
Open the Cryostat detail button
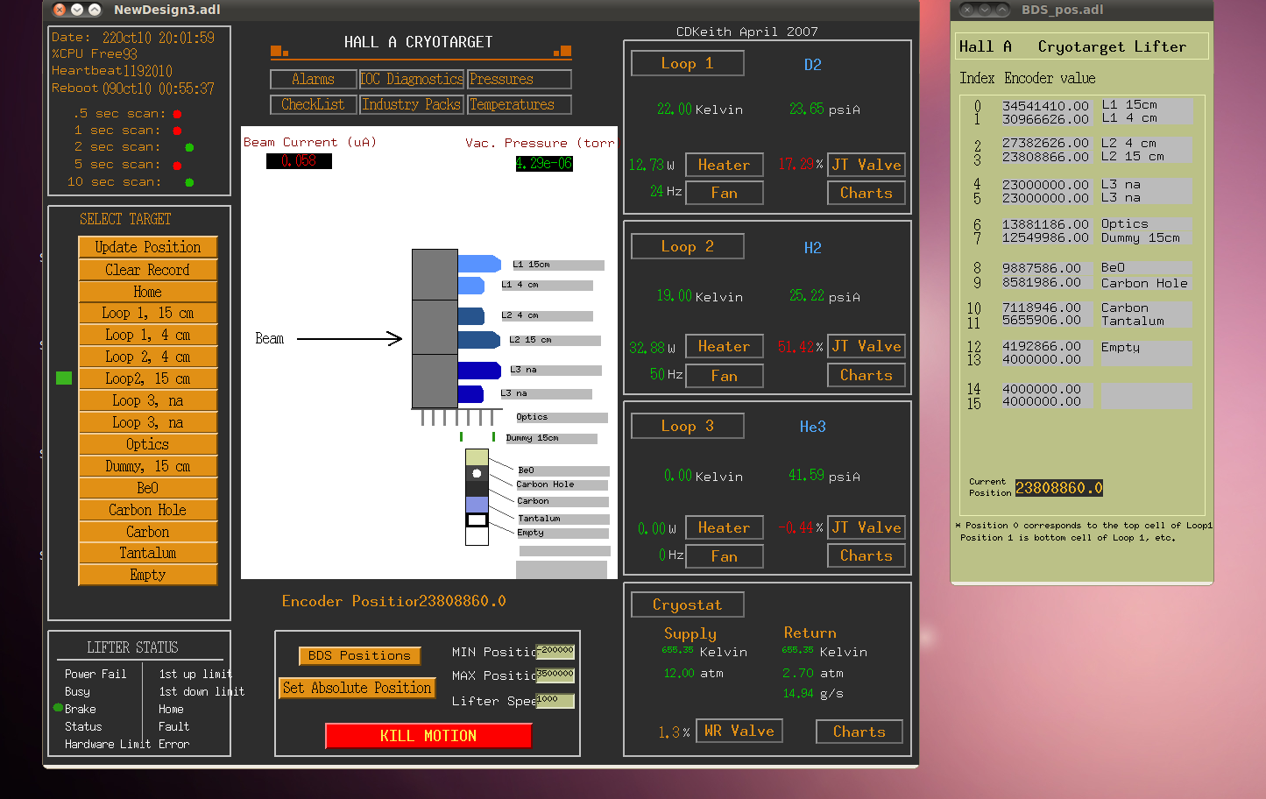pos(688,605)
